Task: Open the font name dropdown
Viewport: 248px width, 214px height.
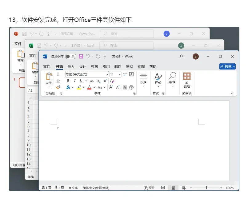Action: click(x=107, y=74)
